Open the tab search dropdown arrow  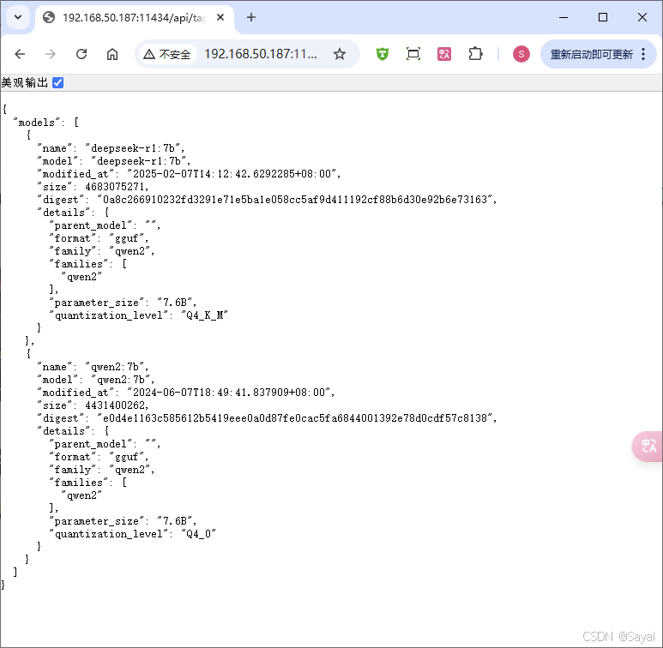tap(18, 18)
